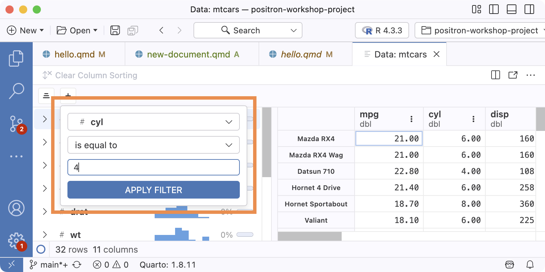545x272 pixels.
Task: Open notifications bell in status bar
Action: (530, 265)
